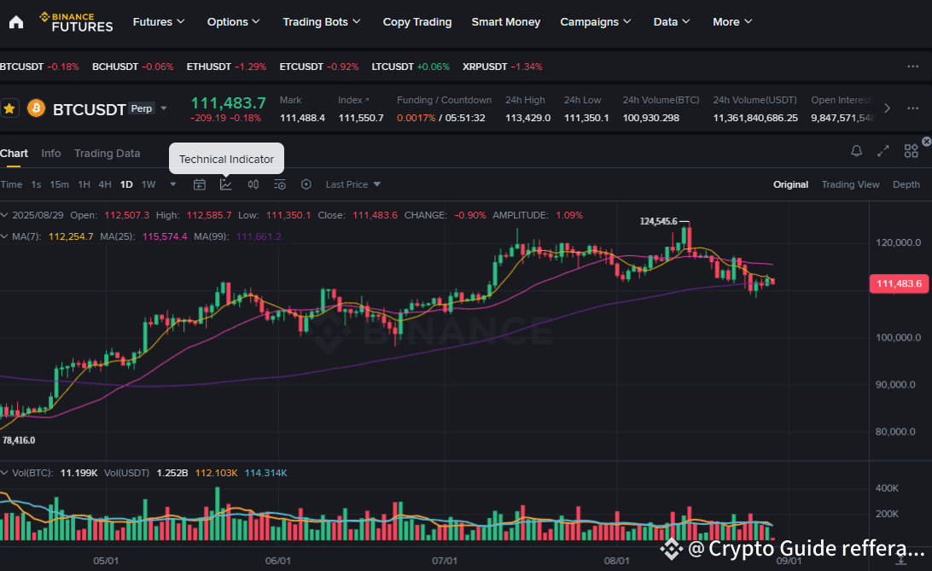Click MA(99) value 111,661.2

tap(259, 236)
